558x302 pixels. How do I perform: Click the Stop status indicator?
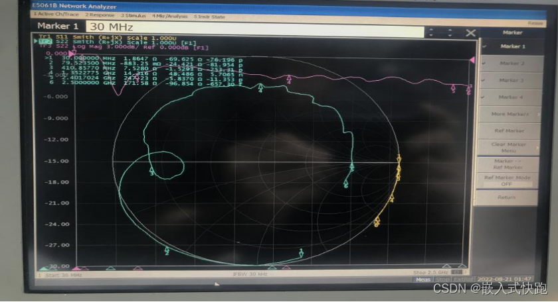[442, 279]
